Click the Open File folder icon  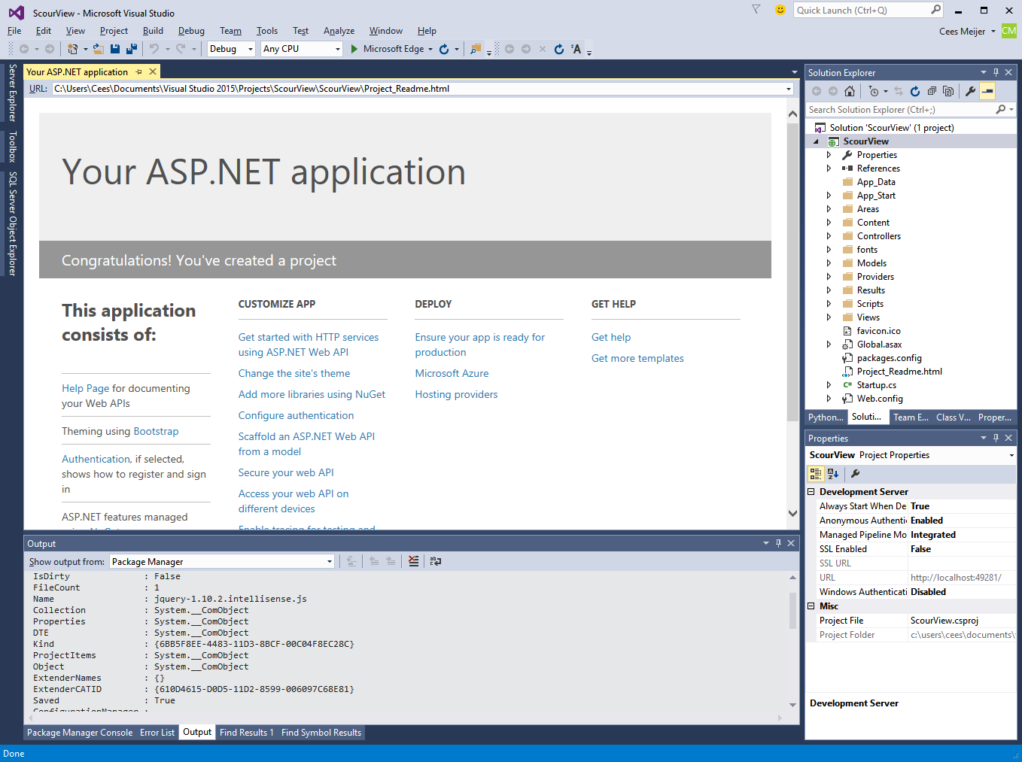coord(99,49)
